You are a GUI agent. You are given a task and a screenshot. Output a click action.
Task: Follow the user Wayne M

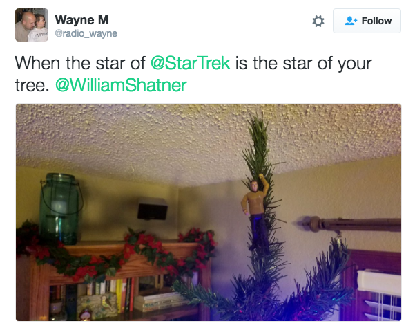367,21
